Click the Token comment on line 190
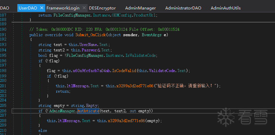275x135 pixels. [x=104, y=29]
